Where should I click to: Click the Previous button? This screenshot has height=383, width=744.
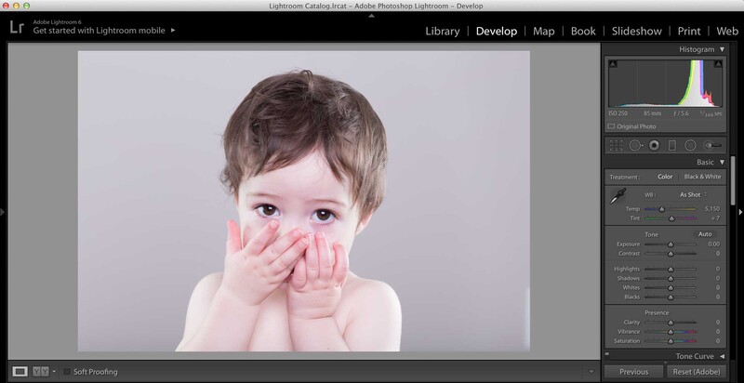tap(633, 372)
